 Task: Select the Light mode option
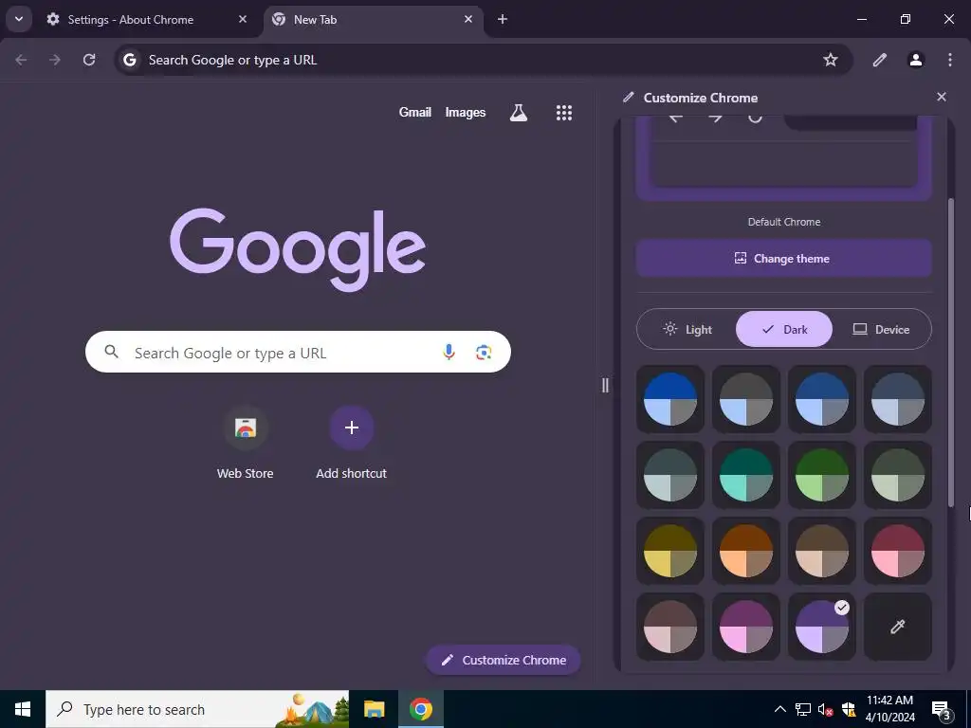tap(687, 329)
